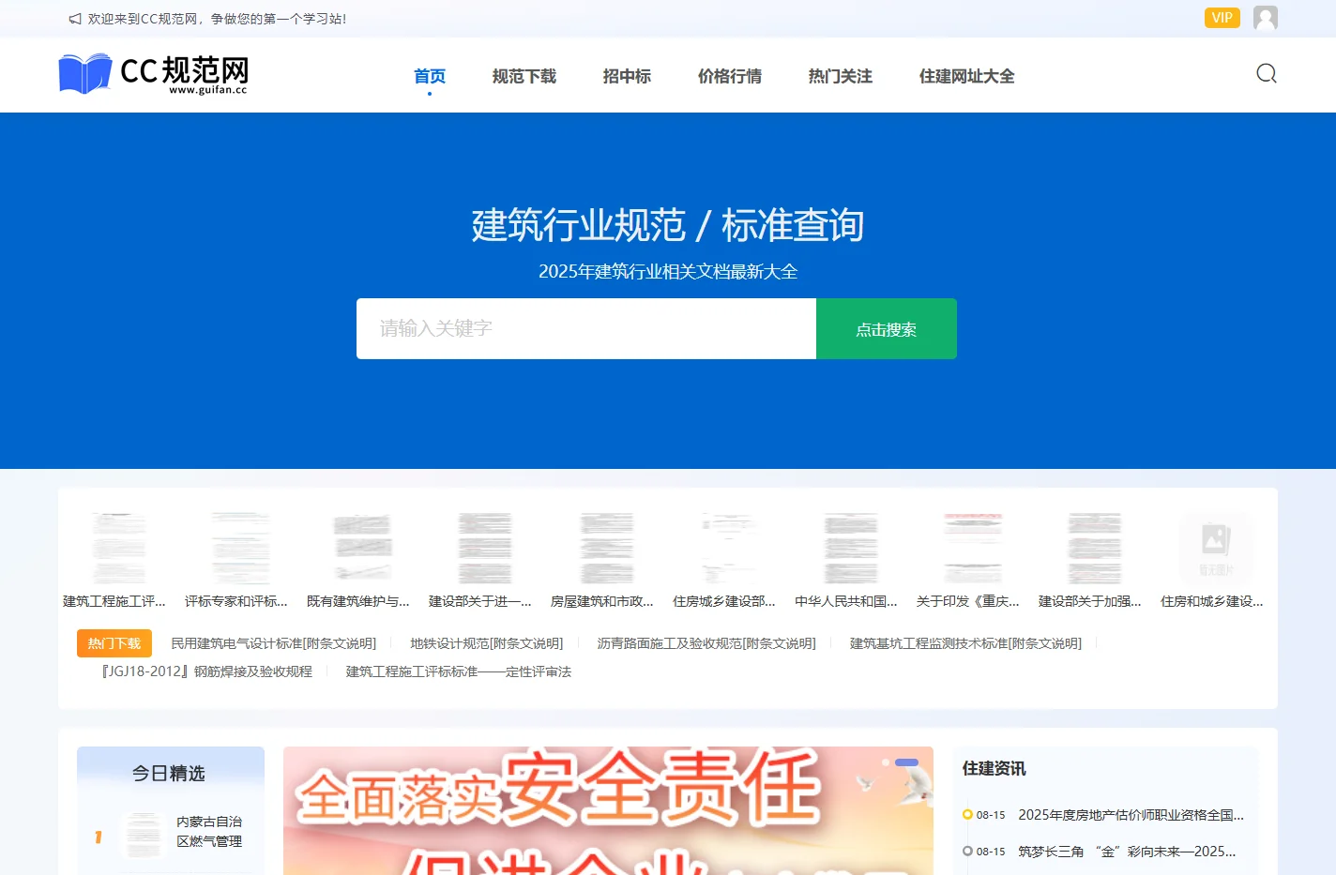Viewport: 1336px width, 875px height.
Task: Open 建筑工程施工评标标准——定性评审法 link
Action: point(459,671)
